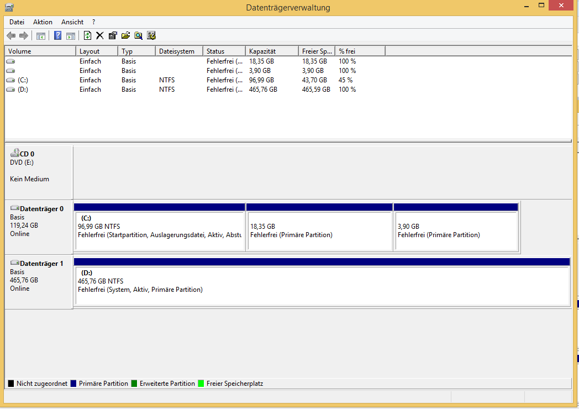
Task: Click the Datenträger 0 disk icon
Action: click(x=15, y=208)
